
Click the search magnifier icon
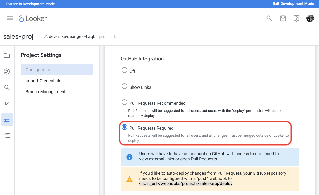269,18
